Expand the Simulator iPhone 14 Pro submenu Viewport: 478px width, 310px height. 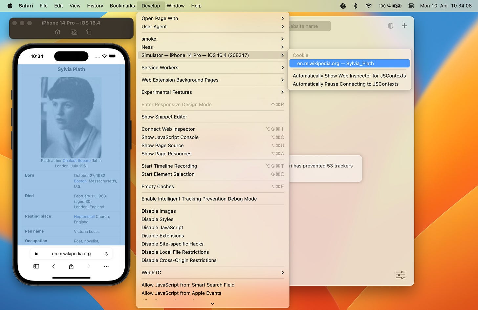pyautogui.click(x=213, y=55)
